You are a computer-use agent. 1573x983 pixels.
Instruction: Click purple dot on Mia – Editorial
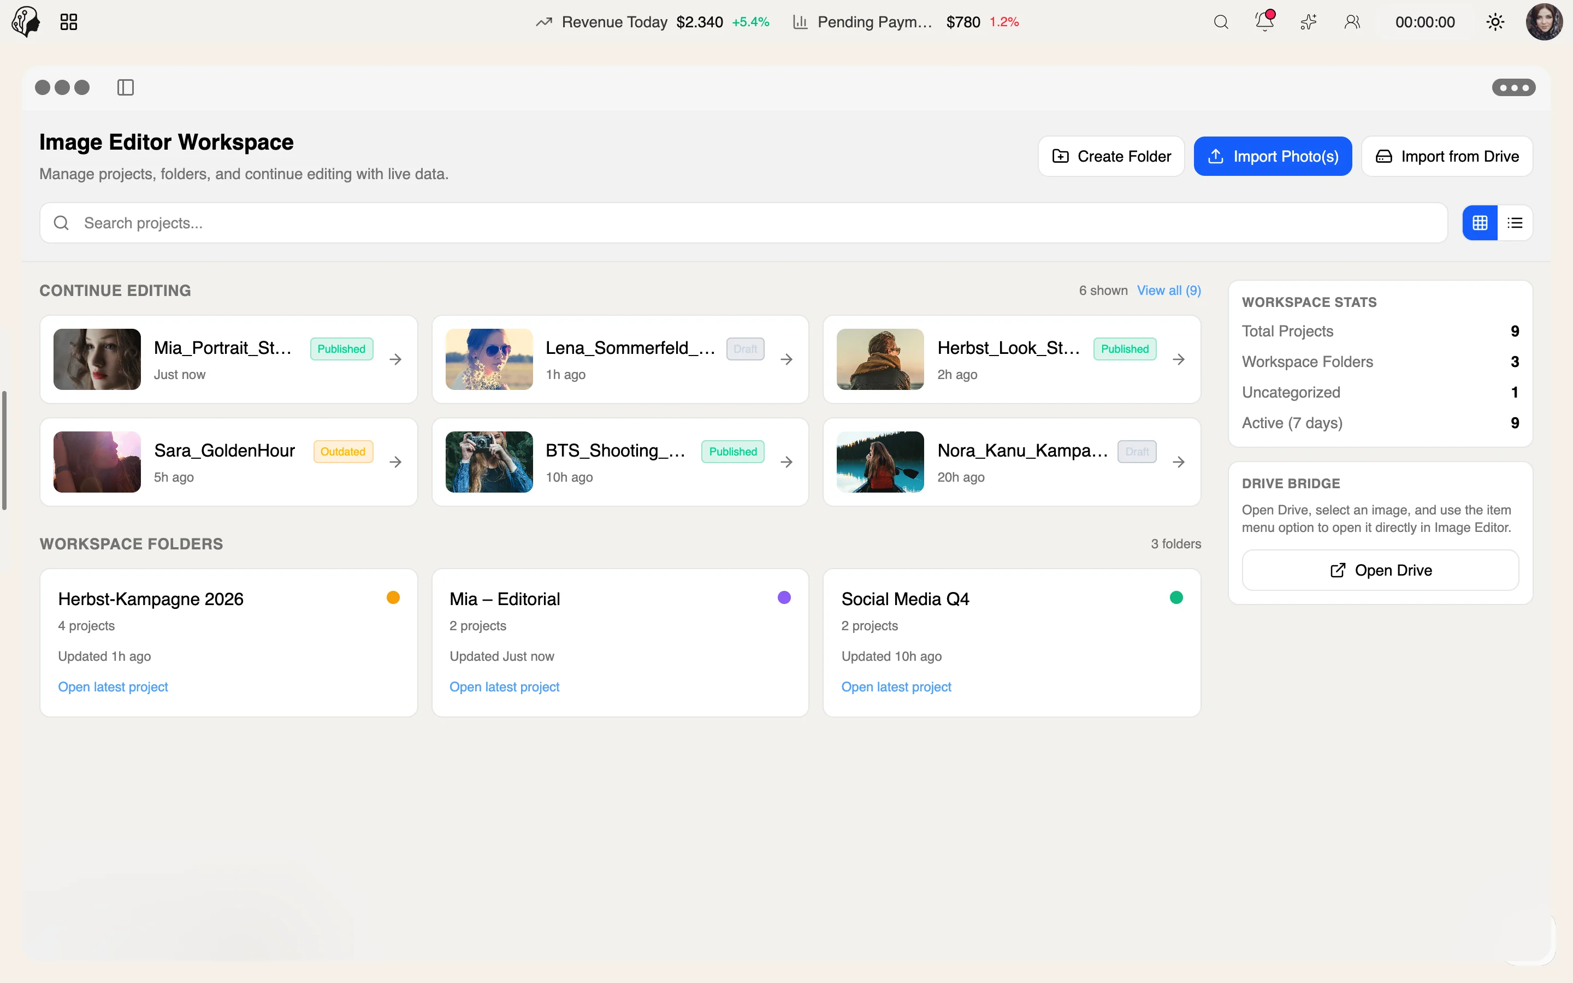click(784, 597)
